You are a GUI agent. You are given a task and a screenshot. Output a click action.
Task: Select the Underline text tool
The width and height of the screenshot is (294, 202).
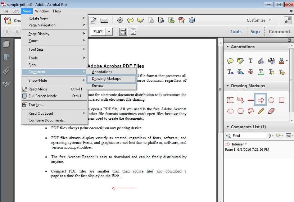261,72
